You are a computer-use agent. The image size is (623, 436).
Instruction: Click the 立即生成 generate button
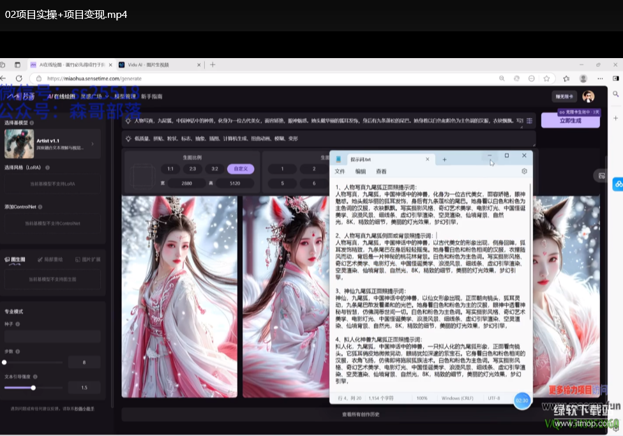click(x=570, y=121)
